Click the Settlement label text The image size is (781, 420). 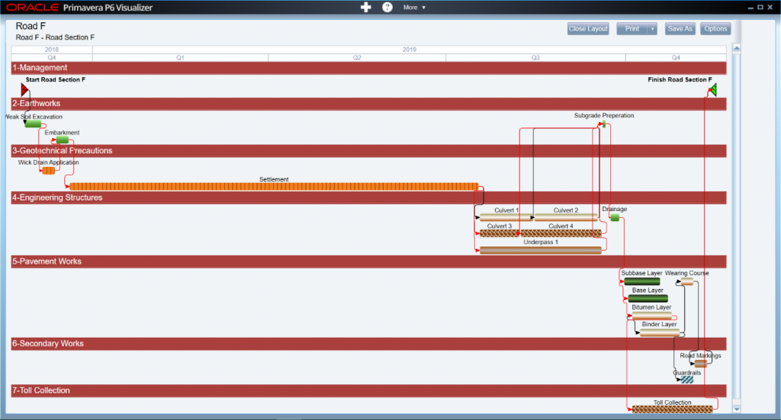tap(274, 179)
